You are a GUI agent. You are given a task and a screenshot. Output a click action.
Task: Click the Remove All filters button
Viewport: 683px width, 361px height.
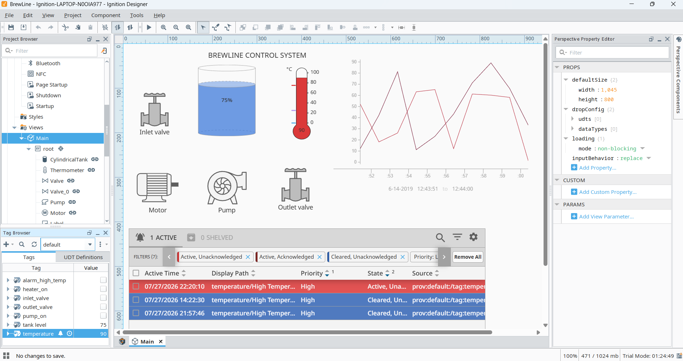468,257
